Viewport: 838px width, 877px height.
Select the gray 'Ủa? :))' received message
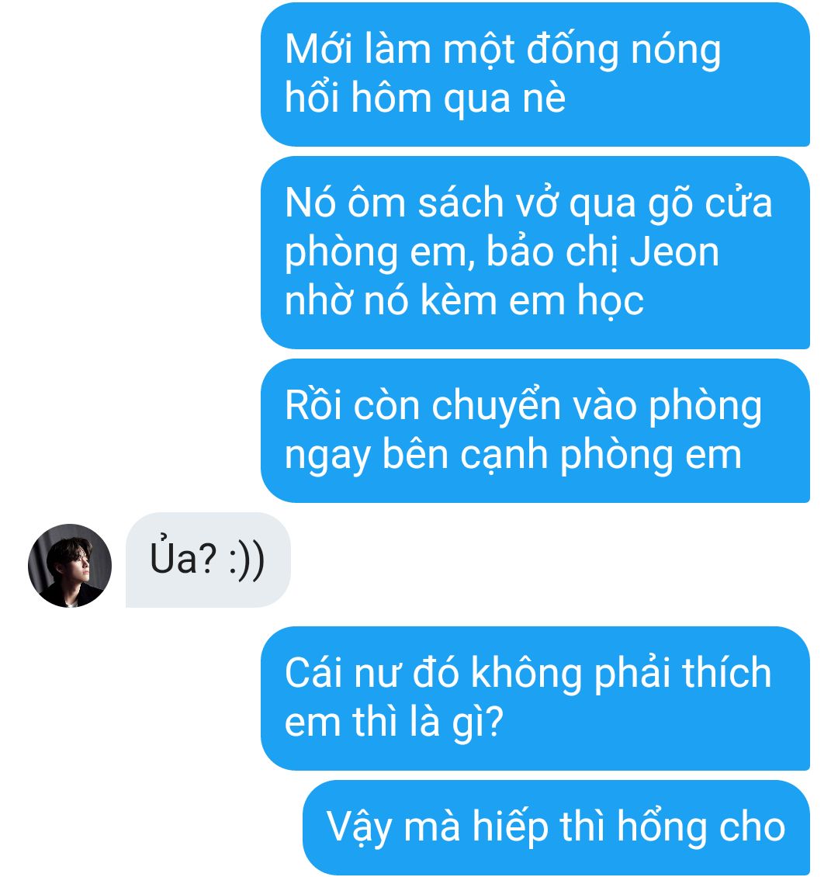(x=208, y=560)
